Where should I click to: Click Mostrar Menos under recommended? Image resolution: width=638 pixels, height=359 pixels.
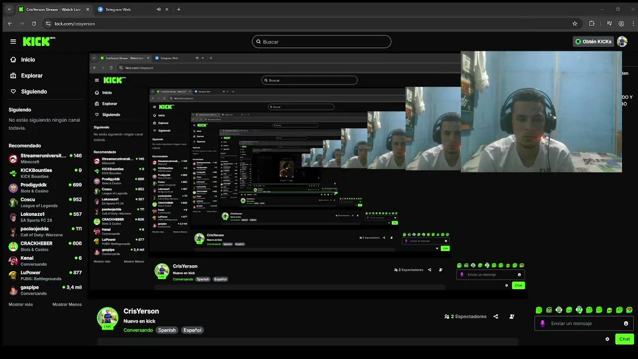pos(67,304)
